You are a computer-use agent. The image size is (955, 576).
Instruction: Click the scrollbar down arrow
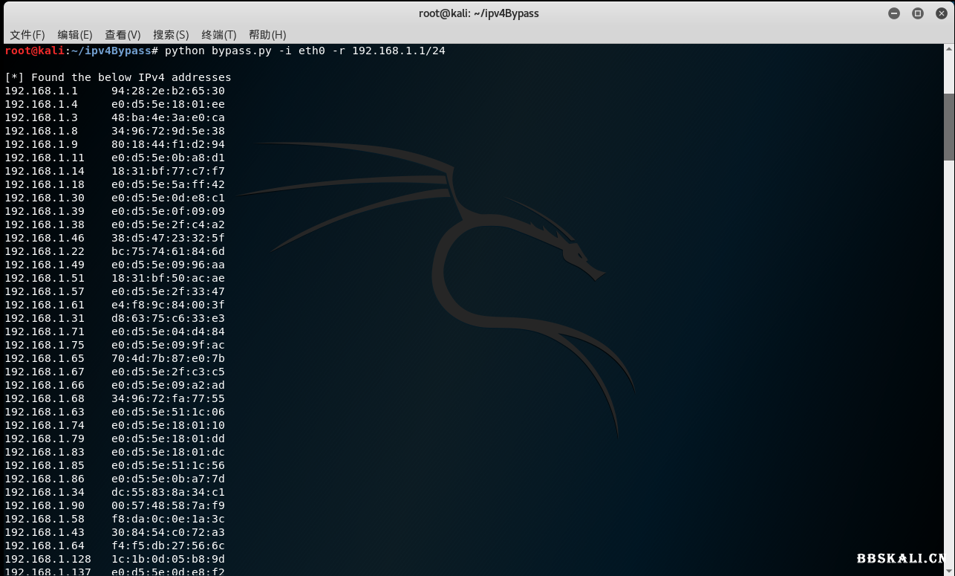click(x=949, y=571)
